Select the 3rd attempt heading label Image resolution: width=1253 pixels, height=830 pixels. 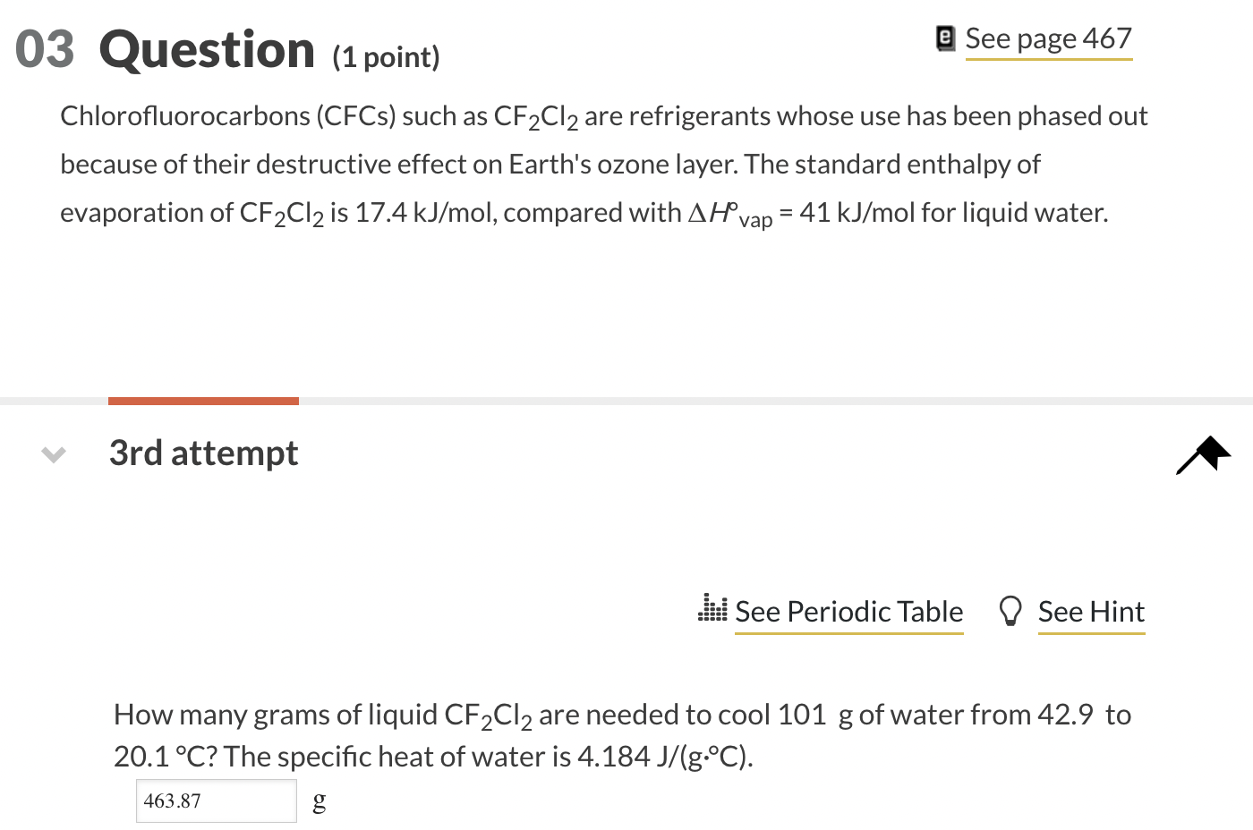tap(203, 453)
